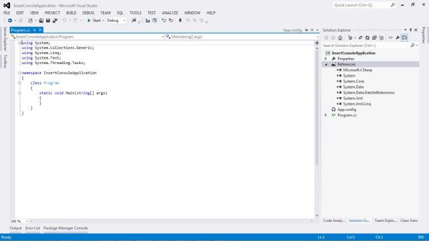Open Solution Explorer window position dropdown
The image size is (429, 241).
[x=405, y=30]
